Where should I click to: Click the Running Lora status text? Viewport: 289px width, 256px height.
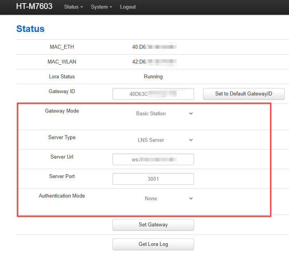click(x=153, y=77)
